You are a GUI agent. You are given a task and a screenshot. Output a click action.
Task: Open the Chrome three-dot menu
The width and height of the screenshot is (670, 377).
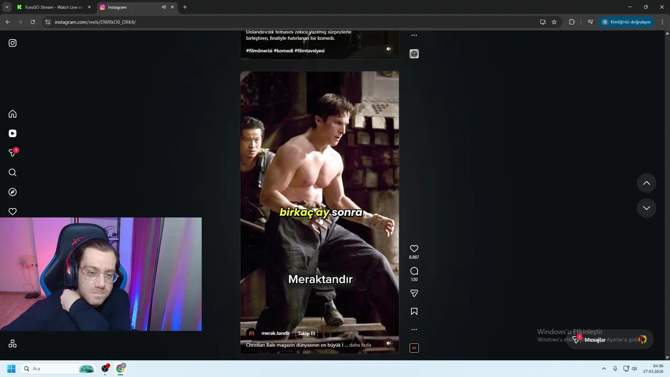pos(663,22)
